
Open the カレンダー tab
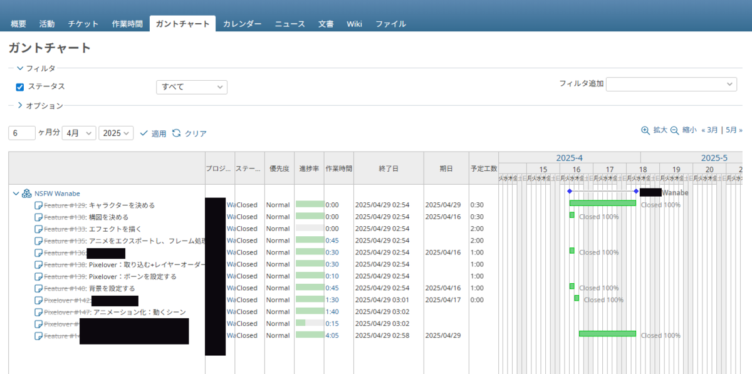tap(243, 24)
